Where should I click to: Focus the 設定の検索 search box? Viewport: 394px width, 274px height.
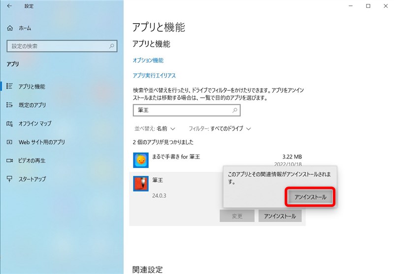[62, 46]
